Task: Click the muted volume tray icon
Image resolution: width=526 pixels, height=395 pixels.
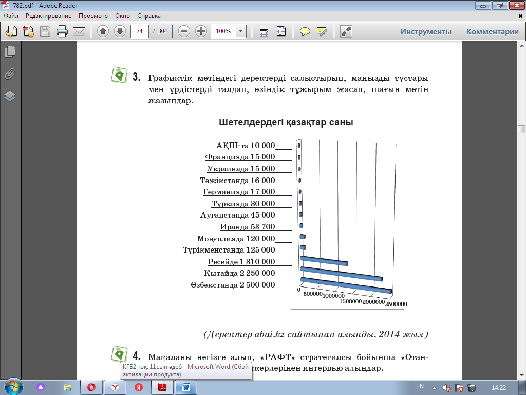Action: [446, 388]
